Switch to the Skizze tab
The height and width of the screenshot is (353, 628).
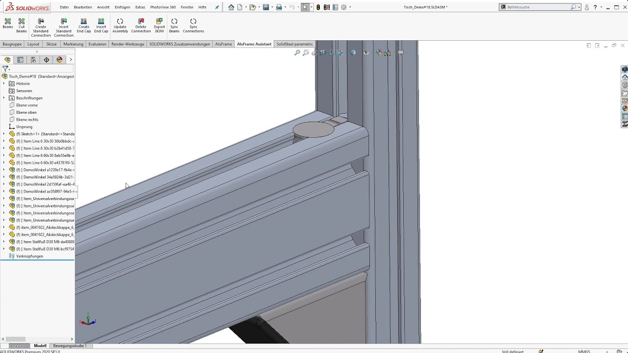(52, 44)
